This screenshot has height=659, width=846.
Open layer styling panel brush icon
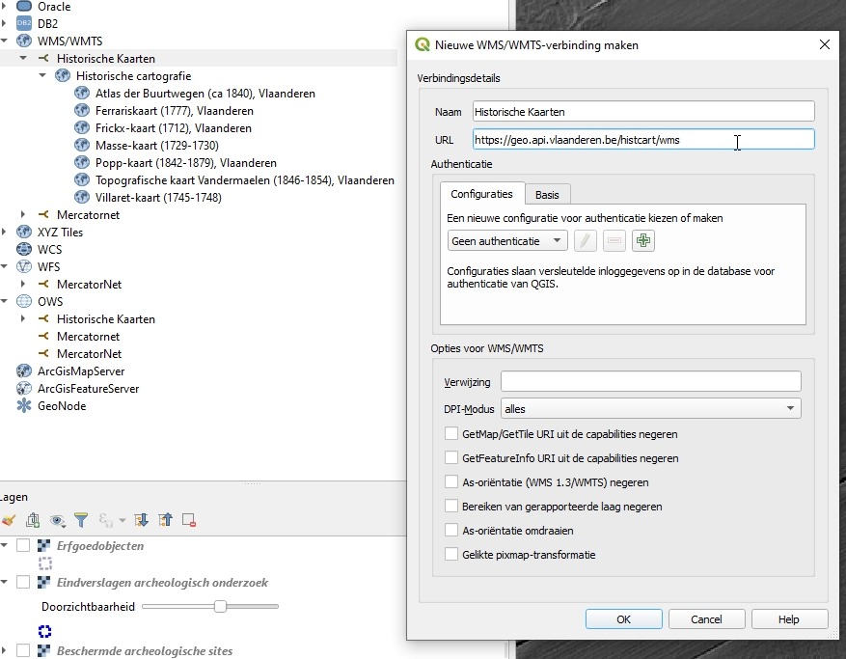(9, 520)
